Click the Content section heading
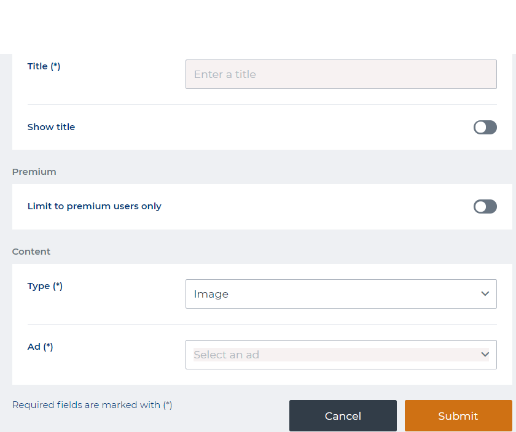Viewport: 516px width, 432px height. click(x=31, y=252)
